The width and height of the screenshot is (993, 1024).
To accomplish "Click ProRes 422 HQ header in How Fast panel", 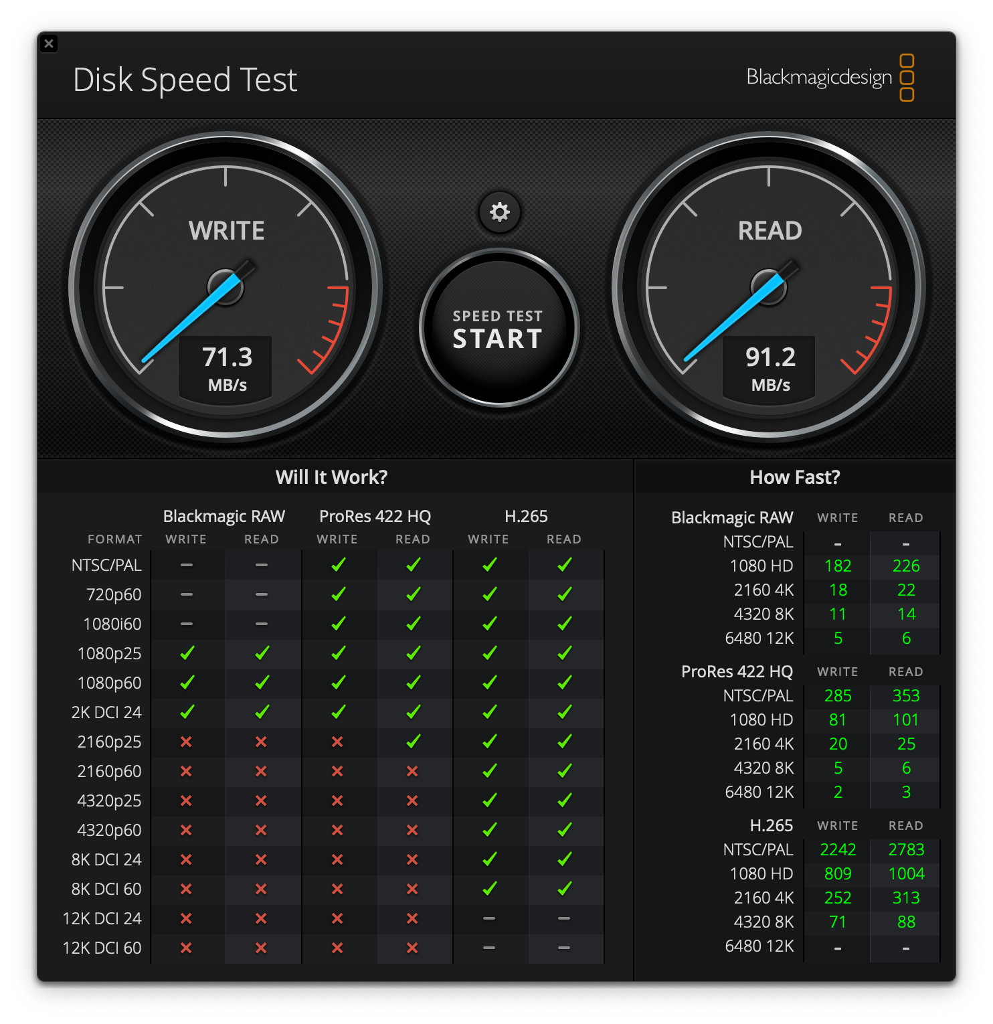I will click(x=737, y=672).
